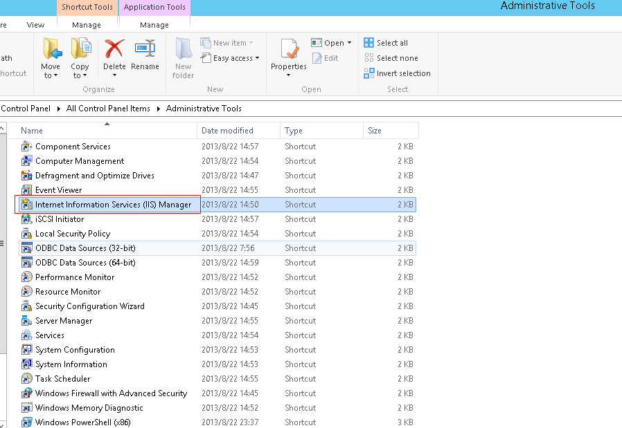Click the Windows Firewall with Advanced Security icon
The height and width of the screenshot is (428, 622).
pyautogui.click(x=26, y=393)
